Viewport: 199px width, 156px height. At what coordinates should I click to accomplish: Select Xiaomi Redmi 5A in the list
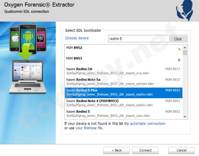[x=123, y=71]
